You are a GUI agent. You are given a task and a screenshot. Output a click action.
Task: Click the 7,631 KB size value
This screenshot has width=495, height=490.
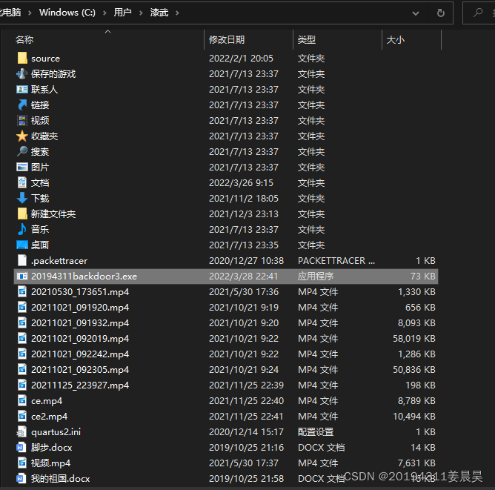[x=416, y=463]
